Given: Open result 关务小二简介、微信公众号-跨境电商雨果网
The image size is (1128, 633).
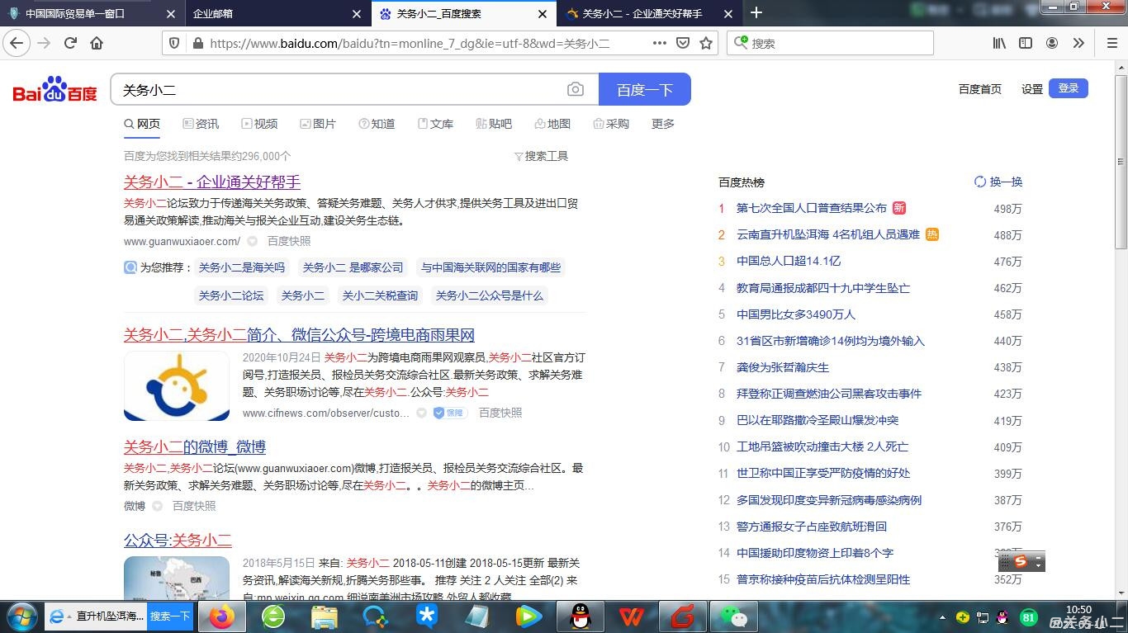Looking at the screenshot, I should (x=299, y=335).
